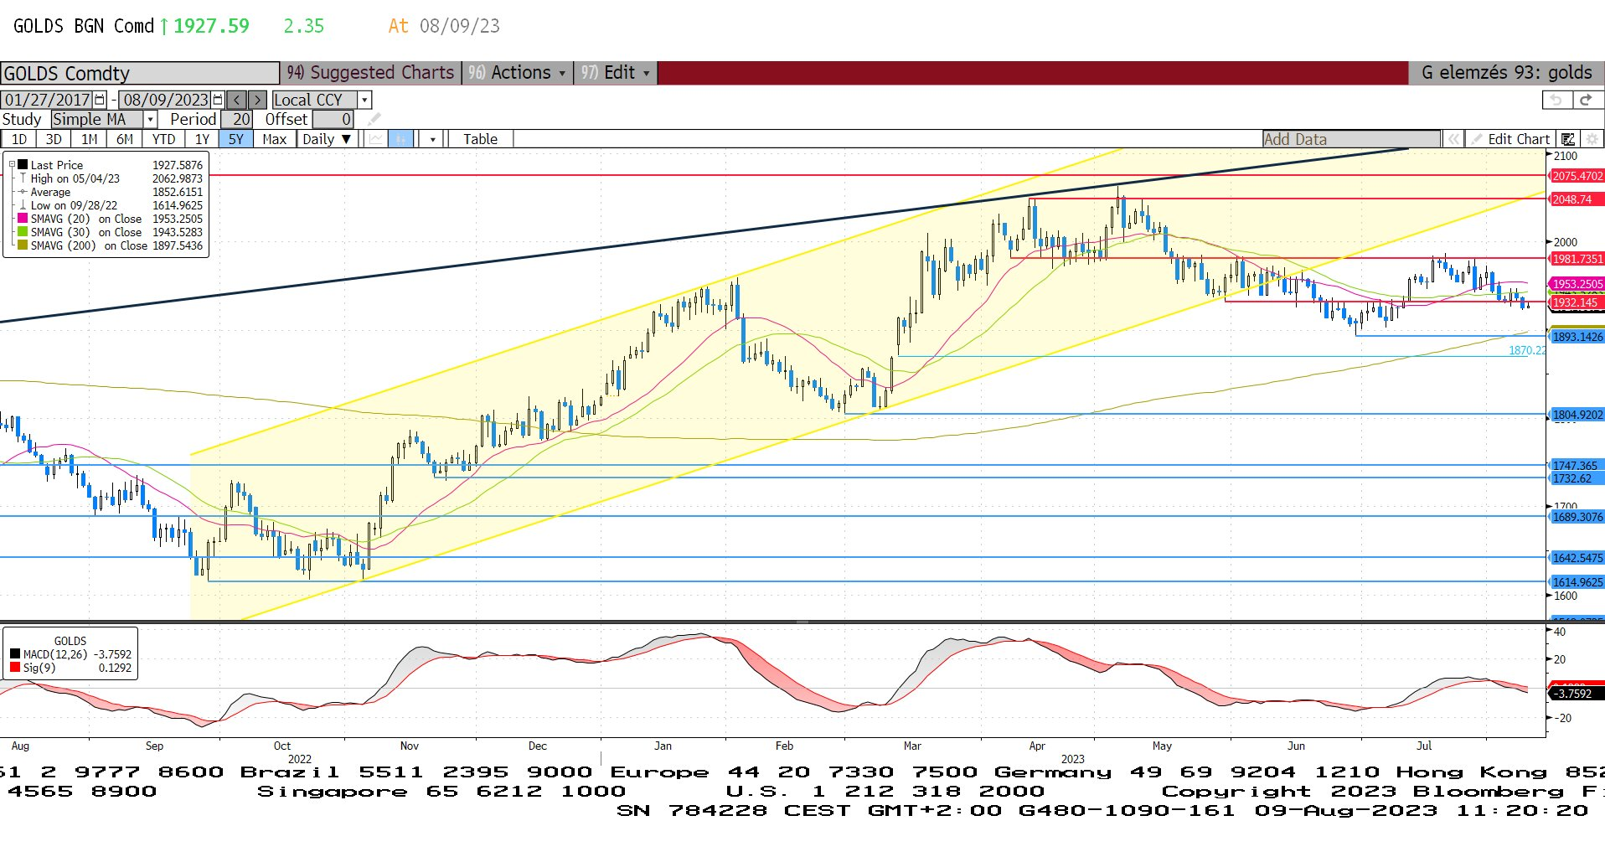The height and width of the screenshot is (857, 1605).
Task: Open the end date calendar picker
Action: point(218,100)
